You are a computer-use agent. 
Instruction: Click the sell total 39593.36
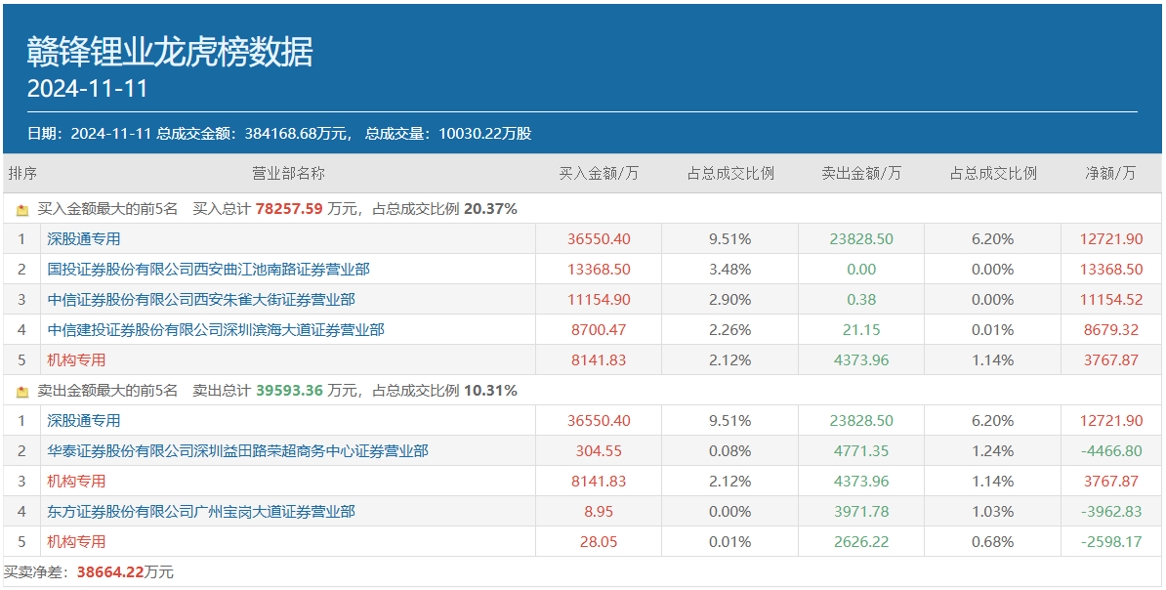point(289,391)
